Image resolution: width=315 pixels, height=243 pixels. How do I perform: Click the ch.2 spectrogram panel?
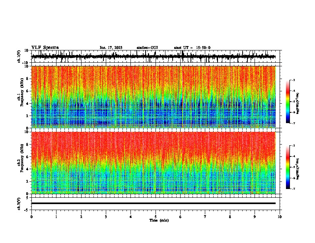[x=154, y=163]
